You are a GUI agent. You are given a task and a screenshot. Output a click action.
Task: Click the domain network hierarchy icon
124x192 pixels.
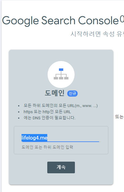click(61, 75)
